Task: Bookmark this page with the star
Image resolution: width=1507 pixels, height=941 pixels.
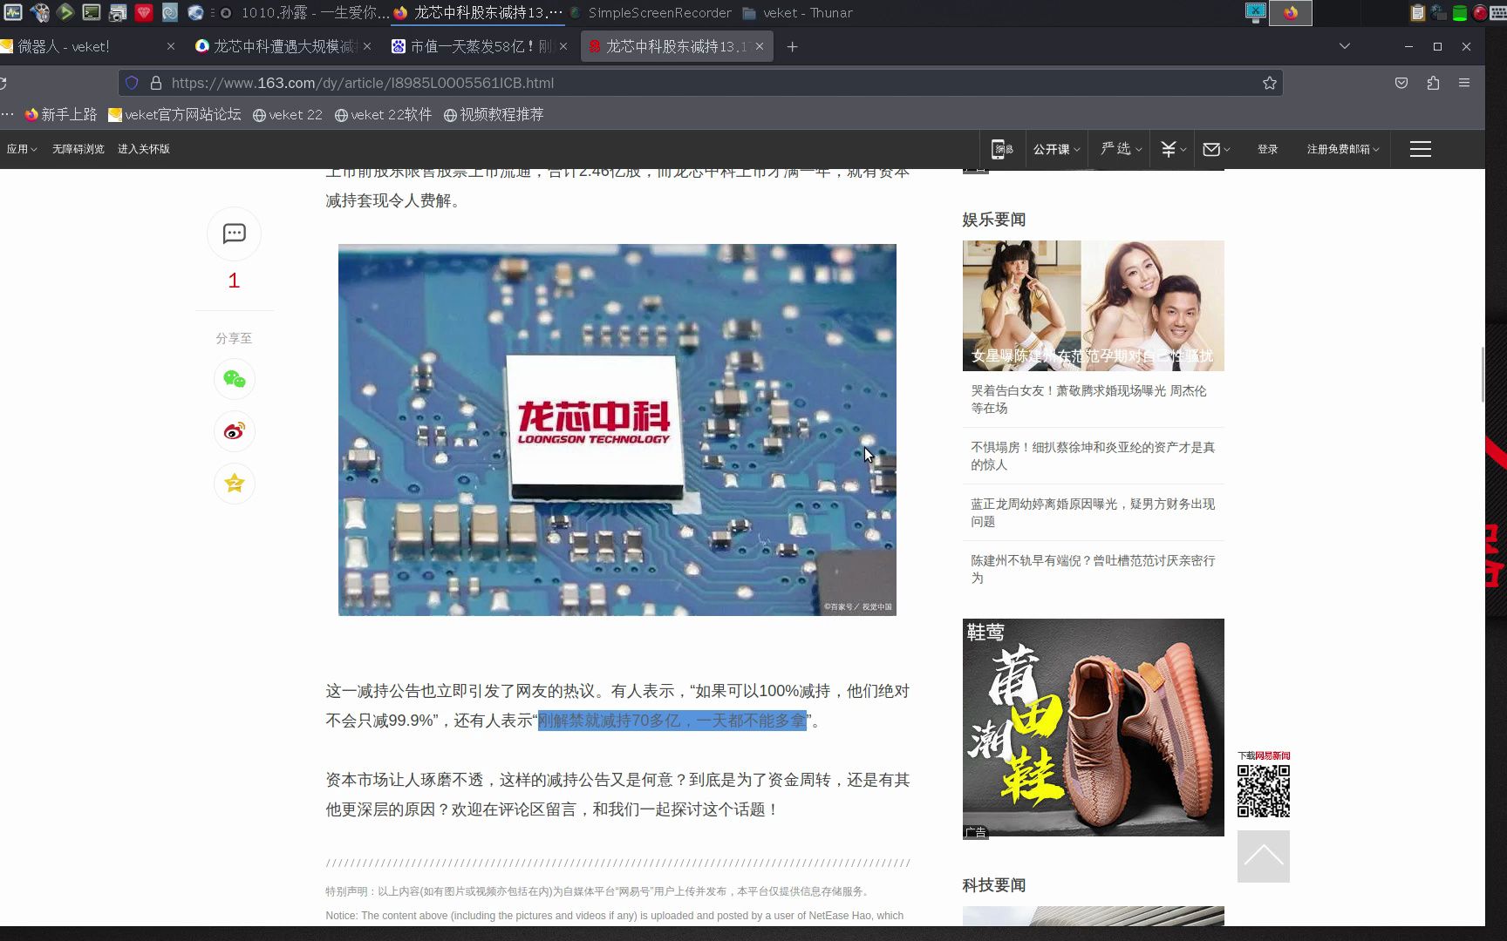Action: point(1270,83)
